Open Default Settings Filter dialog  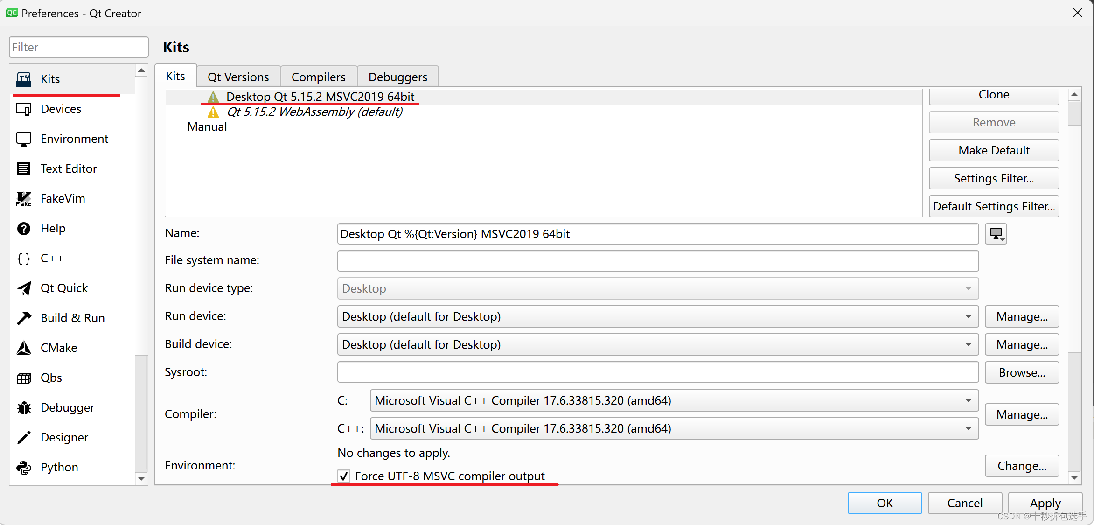pos(994,206)
